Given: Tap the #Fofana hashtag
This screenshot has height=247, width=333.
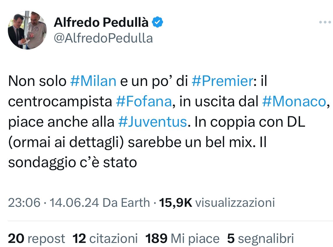Looking at the screenshot, I should coord(144,102).
